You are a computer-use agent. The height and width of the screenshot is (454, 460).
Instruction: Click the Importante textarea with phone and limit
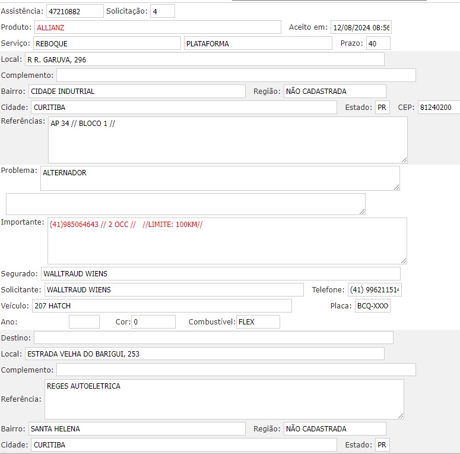pyautogui.click(x=227, y=241)
